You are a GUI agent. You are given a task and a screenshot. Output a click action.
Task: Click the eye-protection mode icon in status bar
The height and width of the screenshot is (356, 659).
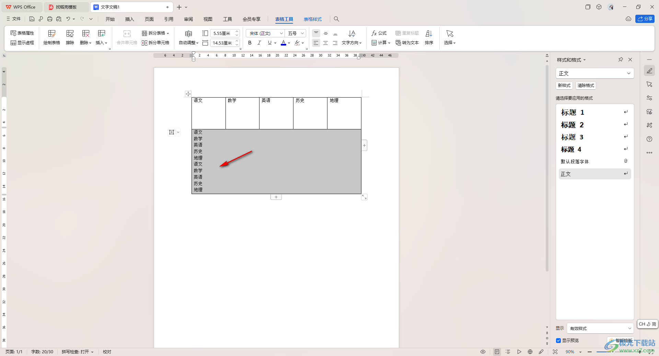[483, 352]
